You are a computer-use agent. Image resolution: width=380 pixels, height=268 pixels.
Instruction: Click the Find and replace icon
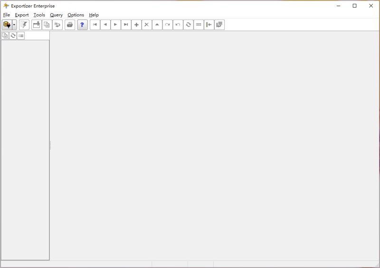pos(57,25)
